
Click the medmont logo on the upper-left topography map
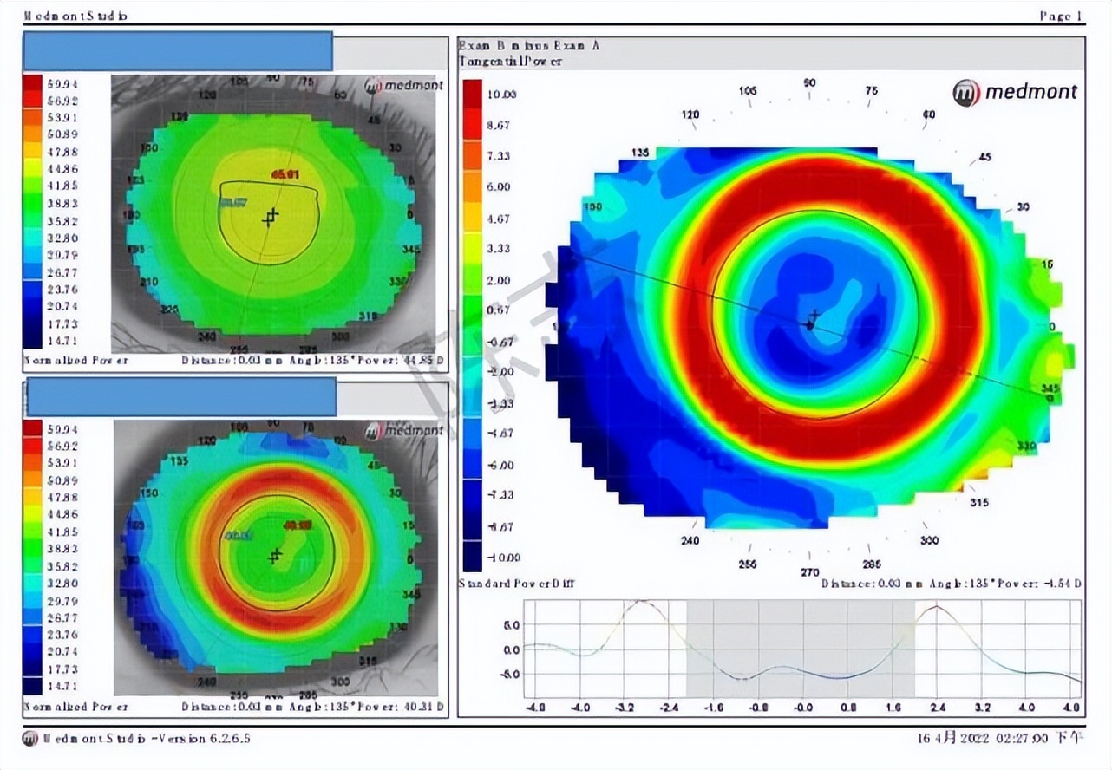(x=404, y=85)
